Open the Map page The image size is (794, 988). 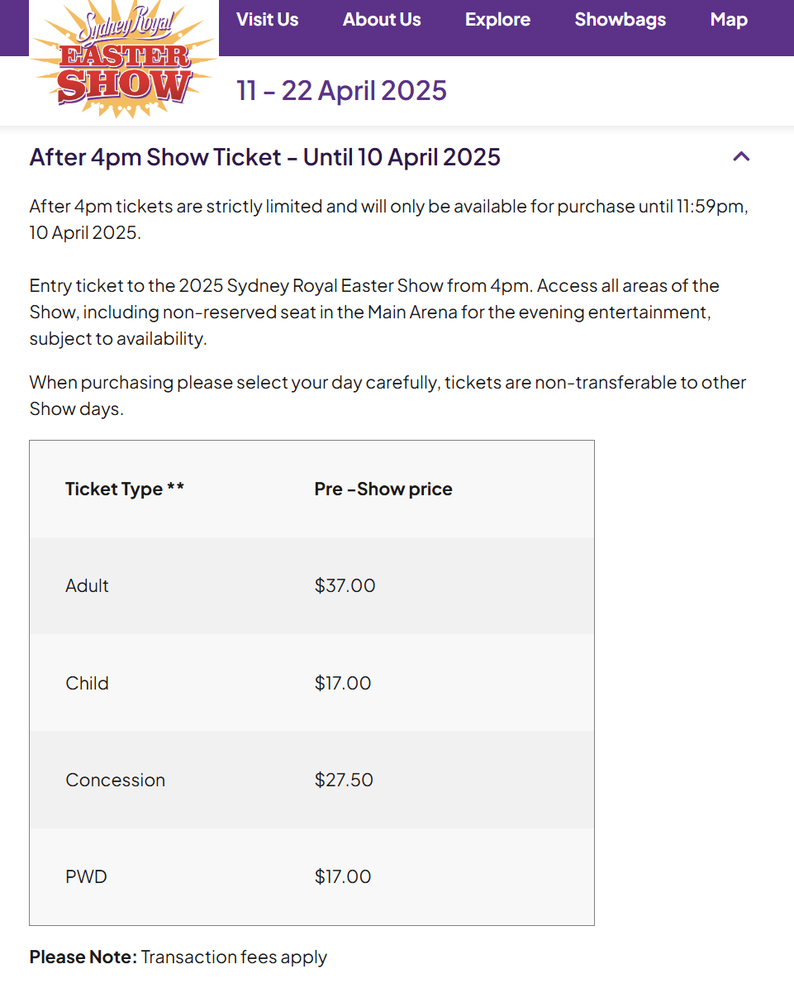pyautogui.click(x=729, y=20)
